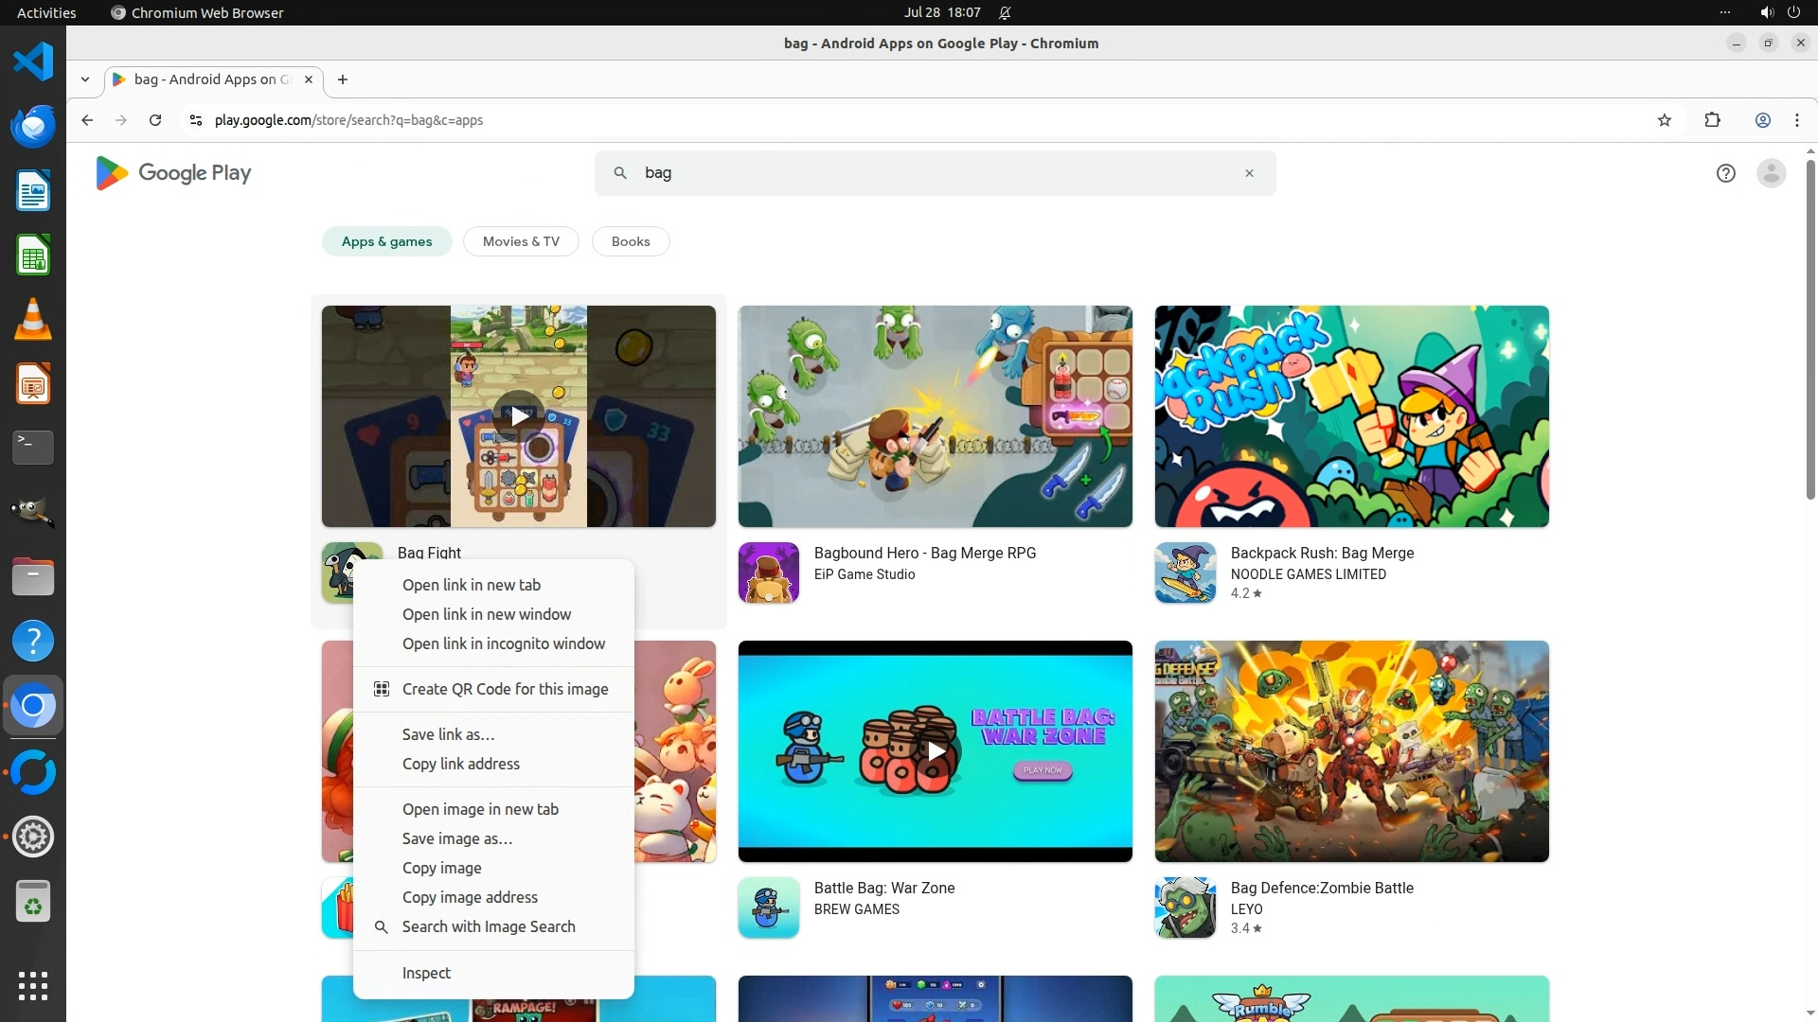Viewport: 1818px width, 1022px height.
Task: Click the account avatar icon on Google Play
Action: click(x=1771, y=173)
